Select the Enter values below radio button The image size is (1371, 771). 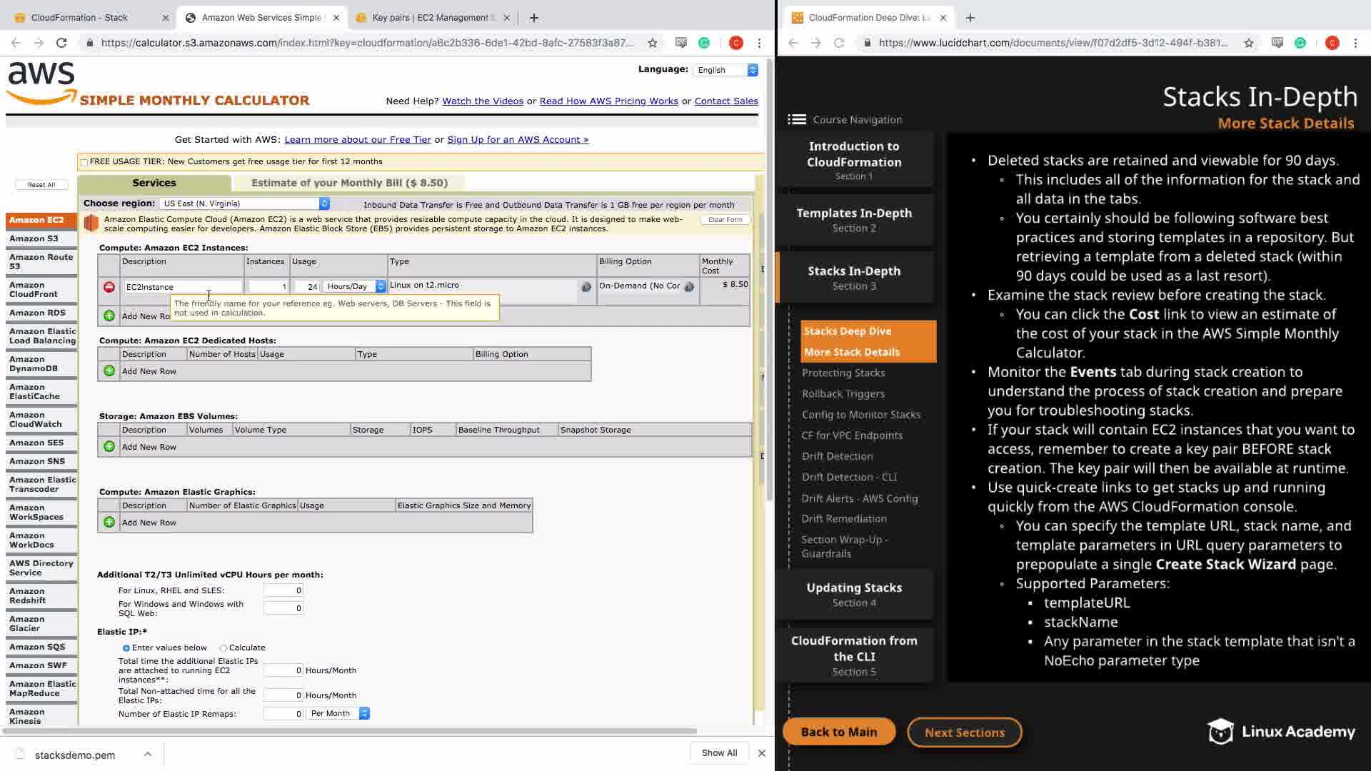[126, 648]
